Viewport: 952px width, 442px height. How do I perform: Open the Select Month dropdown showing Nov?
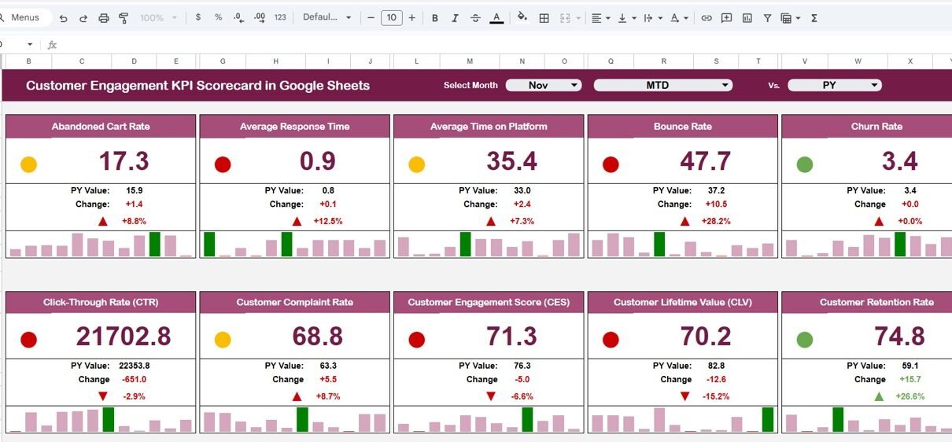tap(543, 85)
